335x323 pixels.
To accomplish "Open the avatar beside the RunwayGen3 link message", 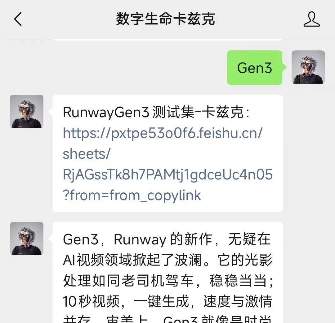I will (x=27, y=111).
